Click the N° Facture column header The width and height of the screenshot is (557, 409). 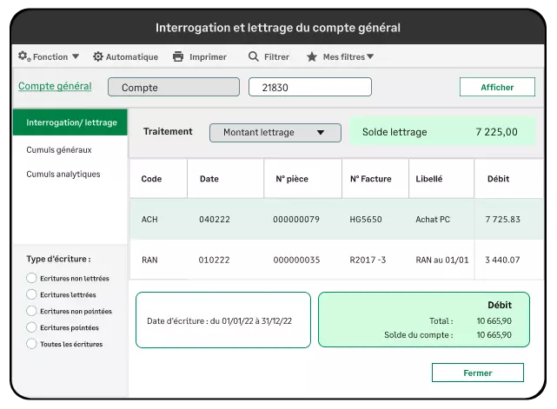[x=375, y=179]
